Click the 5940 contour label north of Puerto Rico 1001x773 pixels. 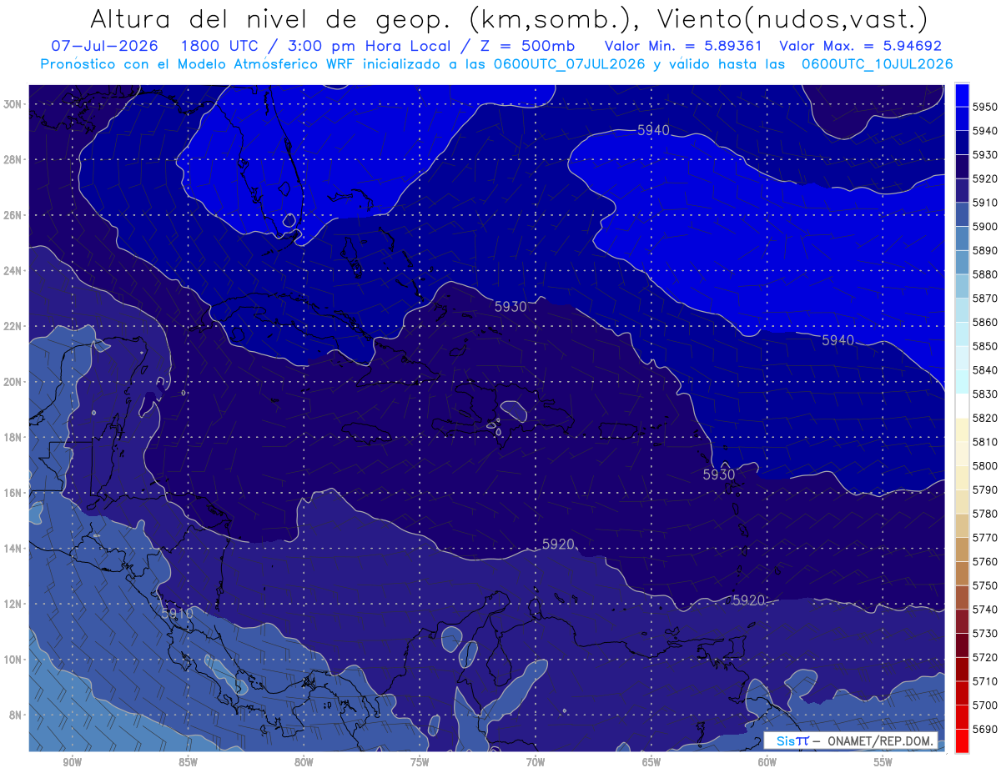tap(653, 130)
